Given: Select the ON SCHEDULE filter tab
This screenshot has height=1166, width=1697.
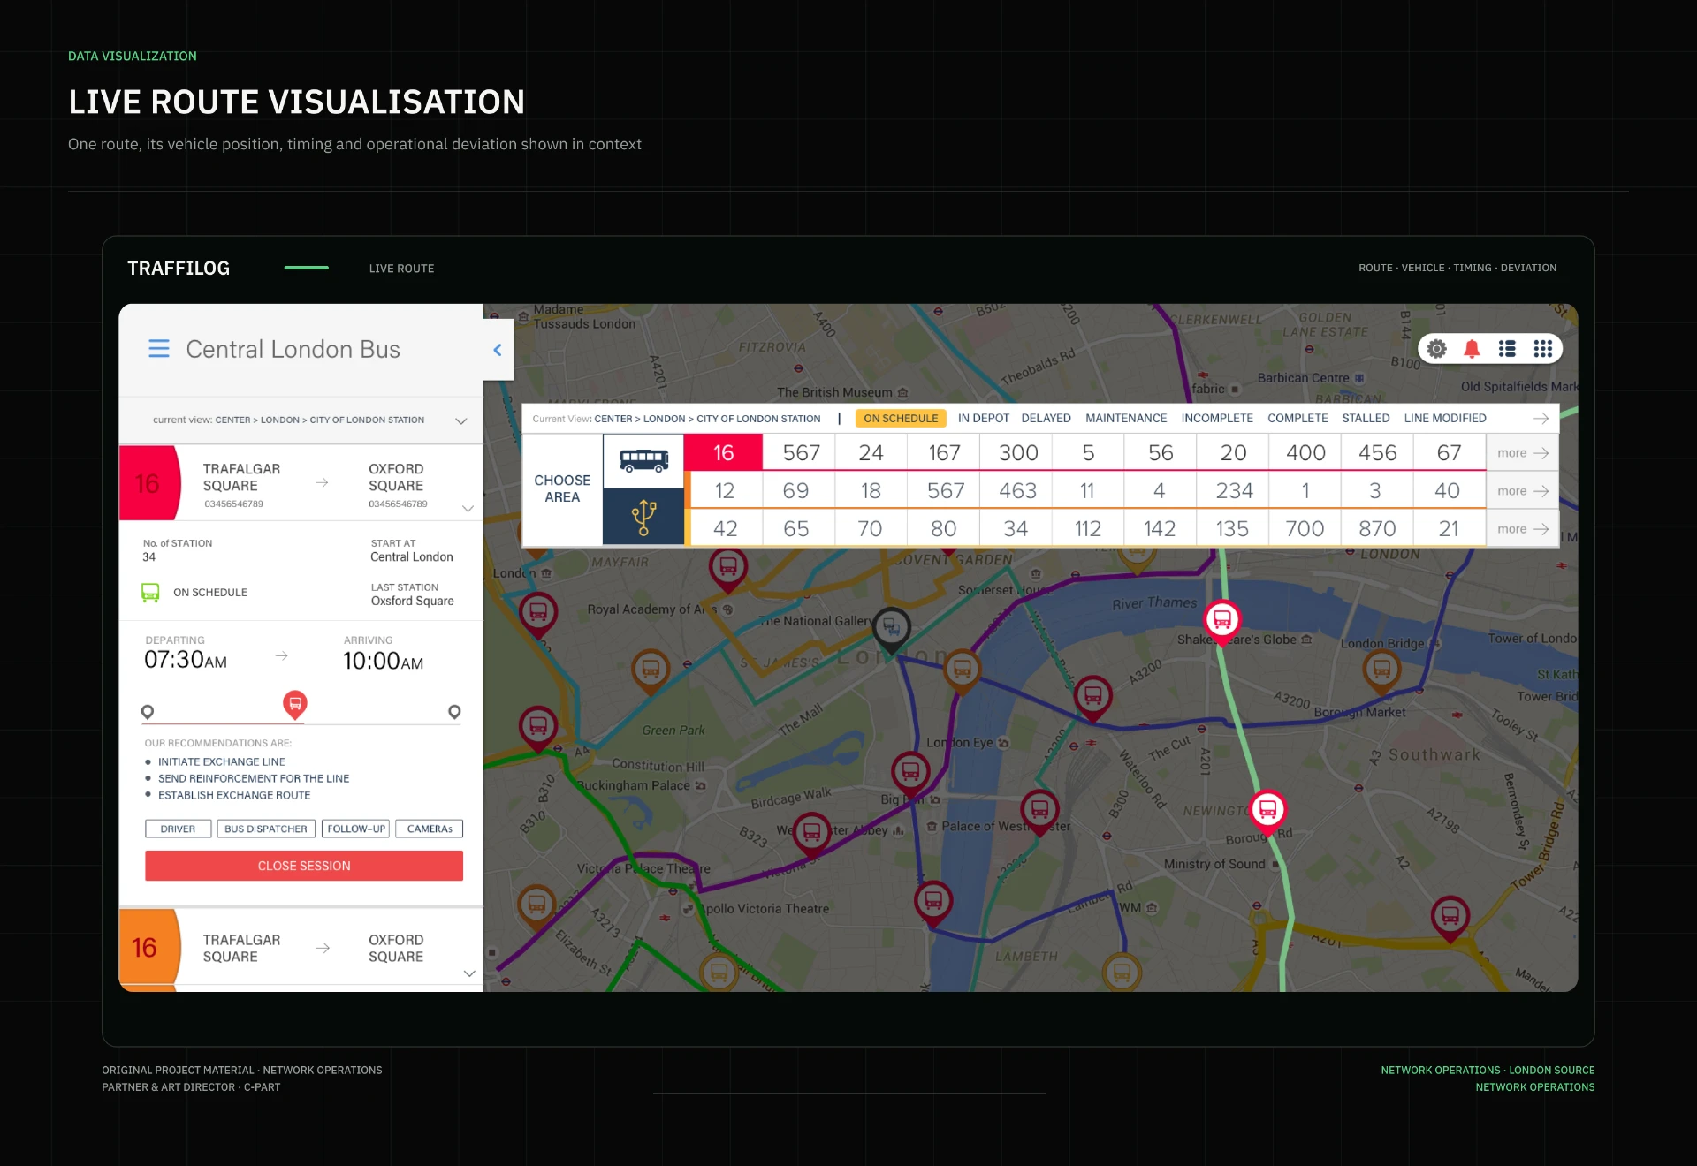Looking at the screenshot, I should tap(901, 419).
